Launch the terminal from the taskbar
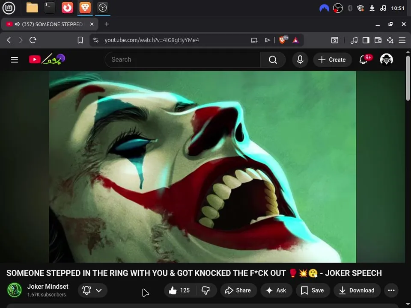 50,8
